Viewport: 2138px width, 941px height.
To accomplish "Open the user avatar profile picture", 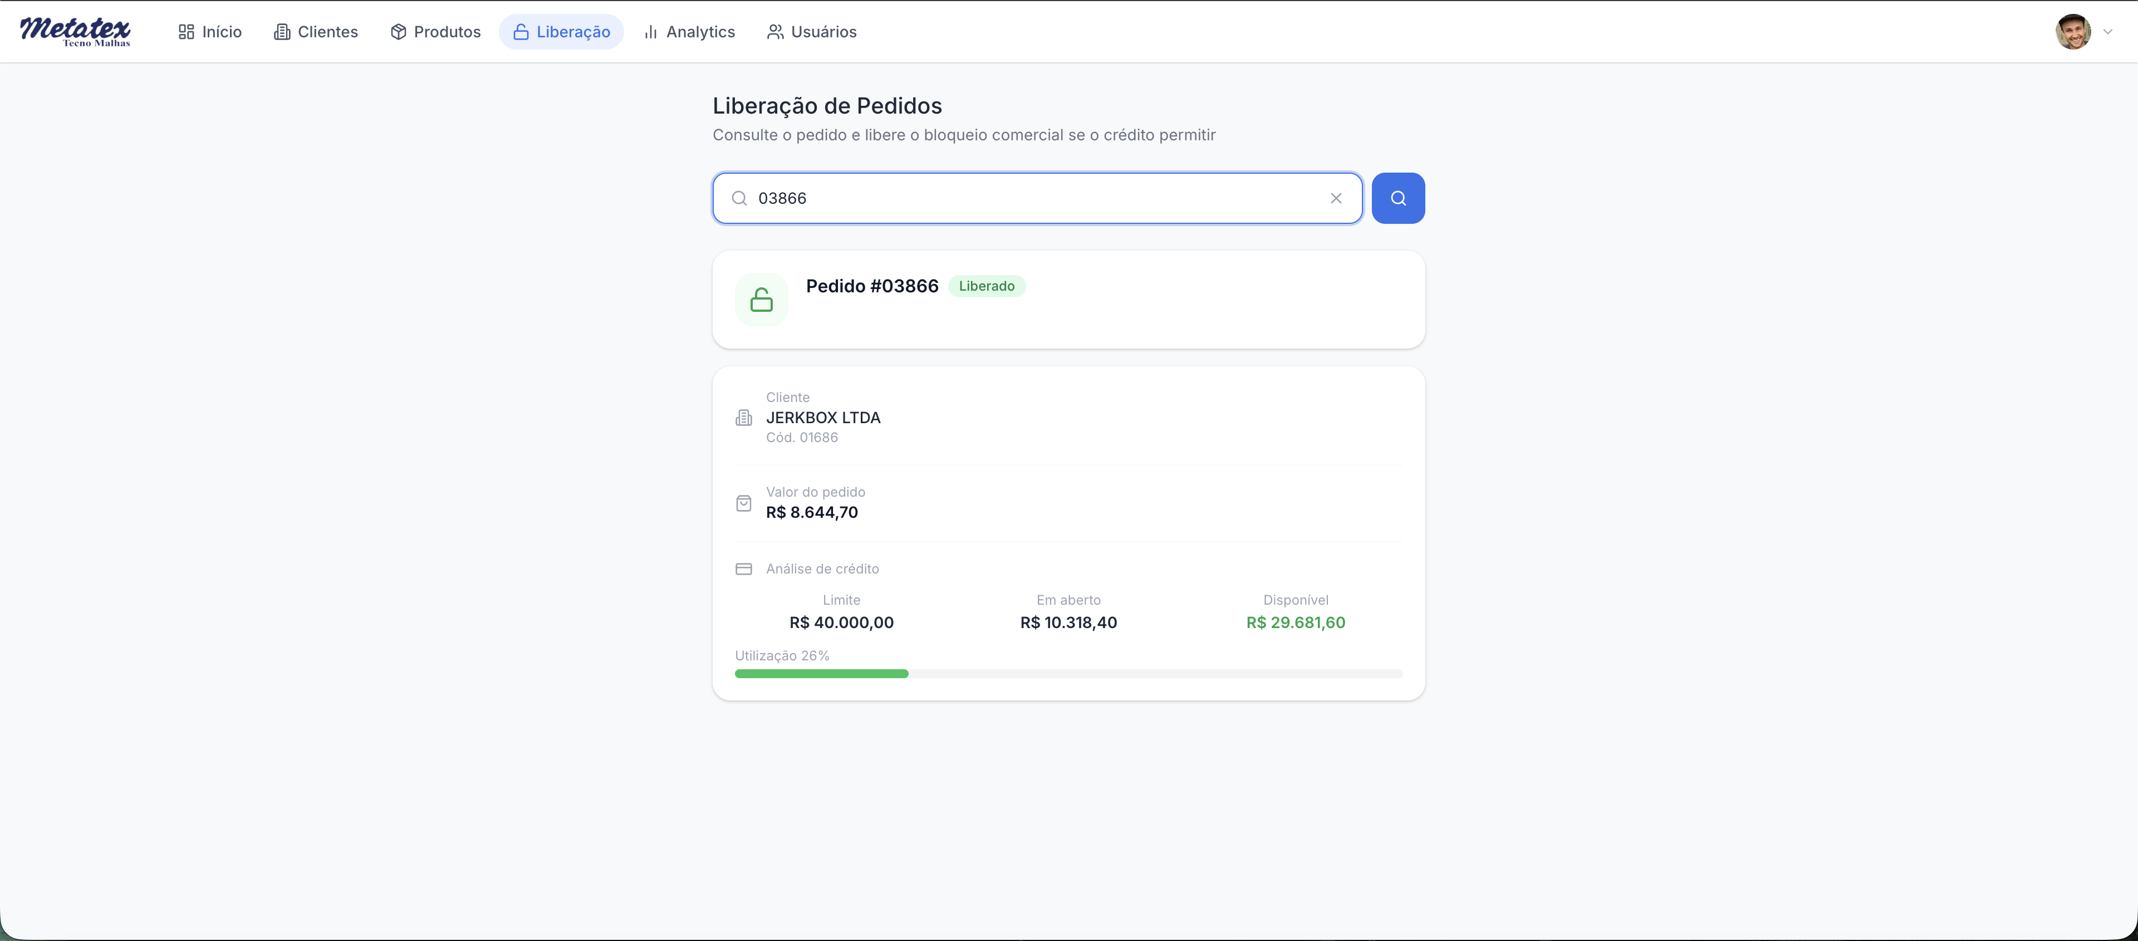I will click(x=2072, y=32).
